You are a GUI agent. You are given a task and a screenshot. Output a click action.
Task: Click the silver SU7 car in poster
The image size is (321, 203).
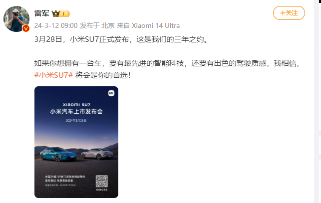tap(97, 154)
